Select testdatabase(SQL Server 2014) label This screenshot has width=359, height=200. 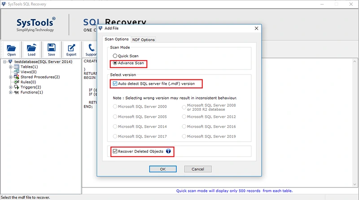coord(43,61)
